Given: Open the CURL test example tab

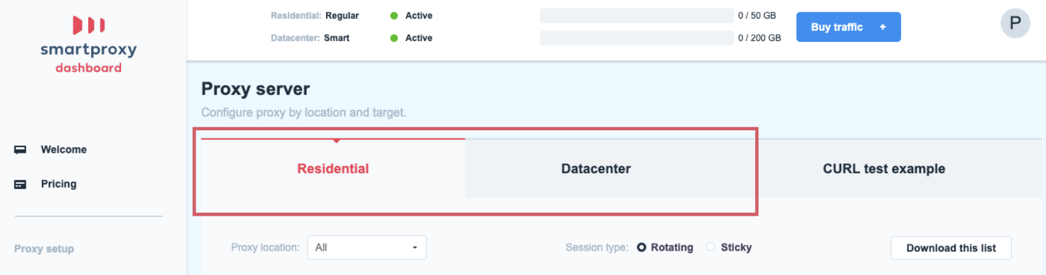Looking at the screenshot, I should (884, 168).
